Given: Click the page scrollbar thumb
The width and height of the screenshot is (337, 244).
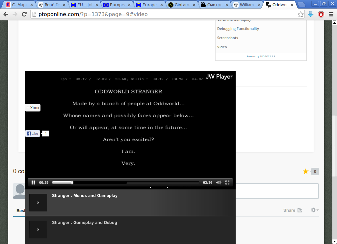Looking at the screenshot, I should (334, 146).
